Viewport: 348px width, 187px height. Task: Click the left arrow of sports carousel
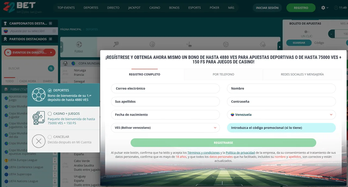click(x=61, y=47)
